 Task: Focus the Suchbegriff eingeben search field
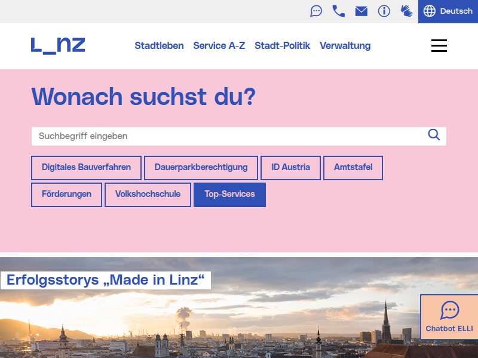[x=227, y=136]
